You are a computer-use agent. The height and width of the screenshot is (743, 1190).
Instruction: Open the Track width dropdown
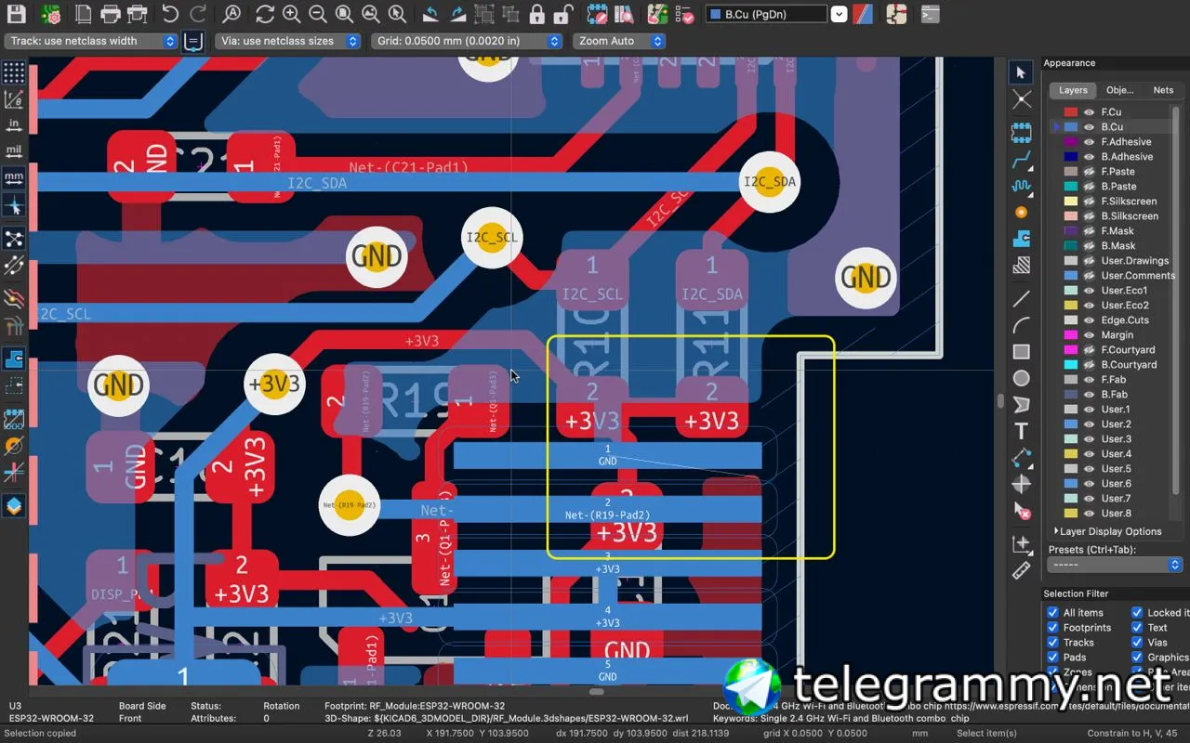point(90,41)
